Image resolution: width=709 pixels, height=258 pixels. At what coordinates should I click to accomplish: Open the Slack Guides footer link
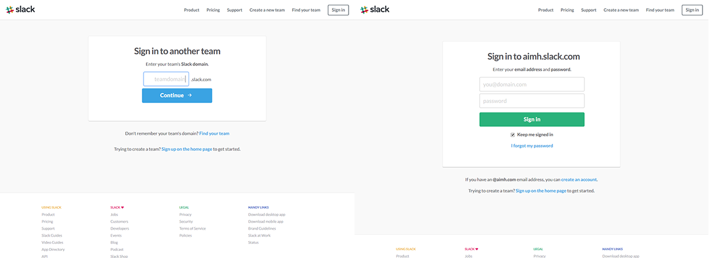tap(52, 236)
